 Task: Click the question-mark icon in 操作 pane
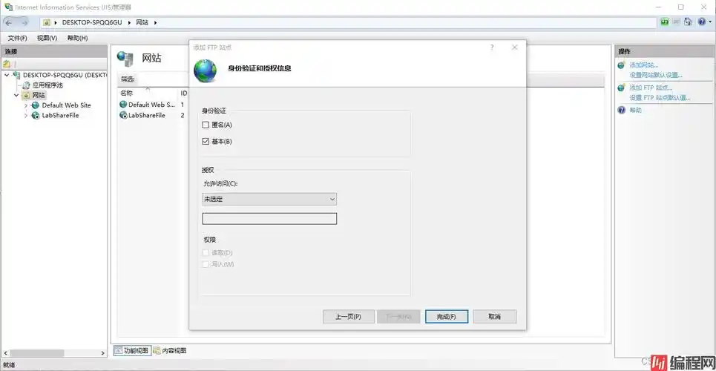(621, 110)
